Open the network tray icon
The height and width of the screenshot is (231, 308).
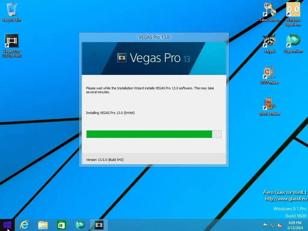click(273, 225)
